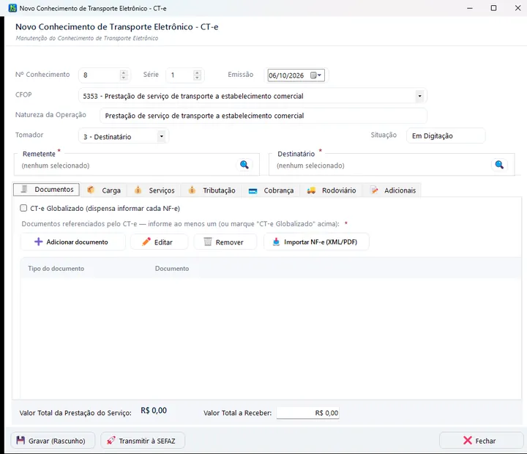Go to the Cobrança tab
Image resolution: width=527 pixels, height=454 pixels.
point(271,190)
